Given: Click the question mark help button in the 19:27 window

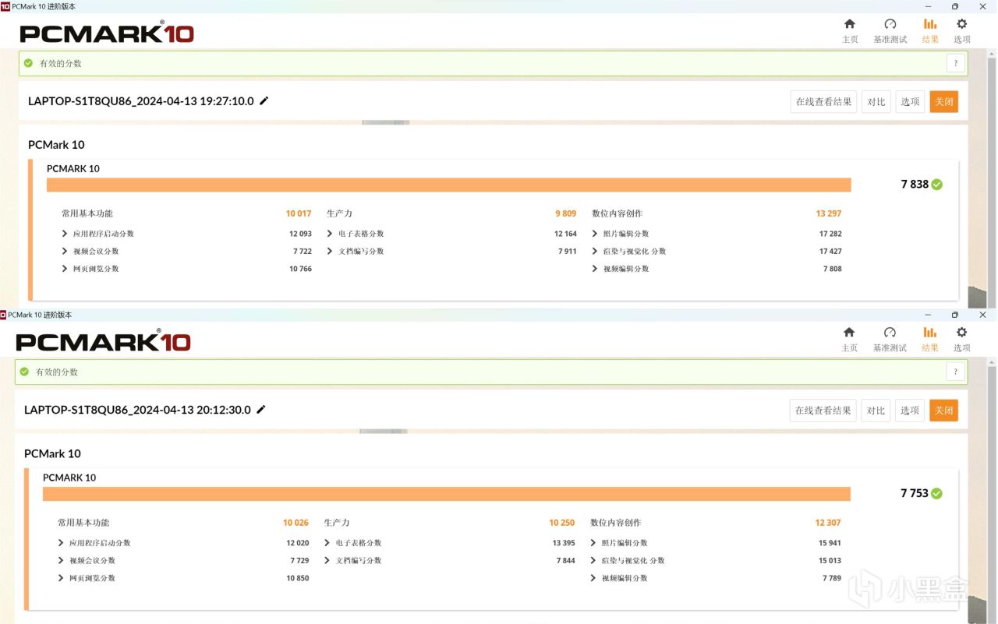Looking at the screenshot, I should click(956, 64).
